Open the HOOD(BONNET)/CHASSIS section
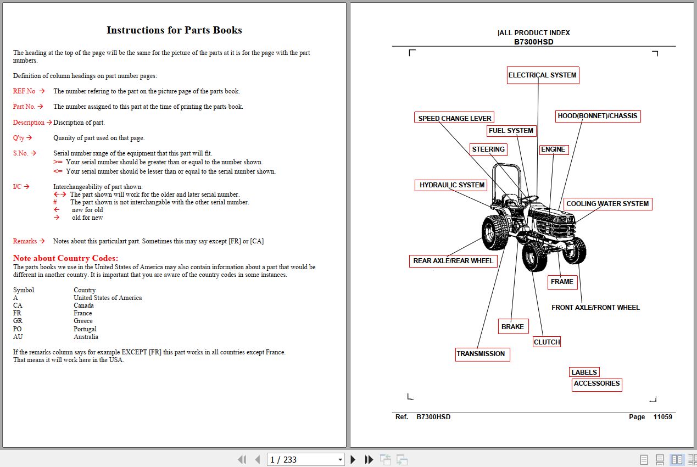The height and width of the screenshot is (467, 697). click(598, 116)
